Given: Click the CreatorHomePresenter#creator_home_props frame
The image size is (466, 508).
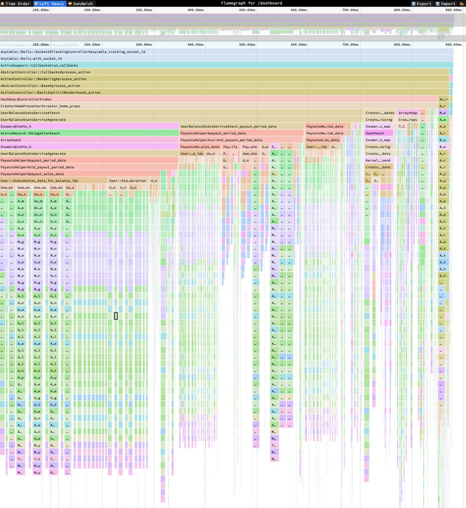Looking at the screenshot, I should coord(219,106).
